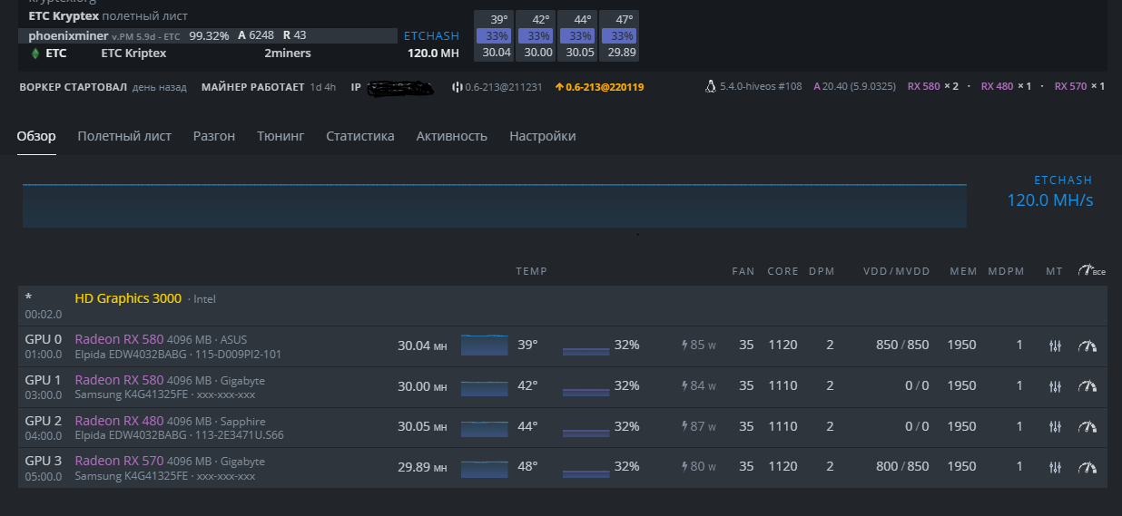
Task: Switch to the Разгон tab
Action: coord(214,136)
